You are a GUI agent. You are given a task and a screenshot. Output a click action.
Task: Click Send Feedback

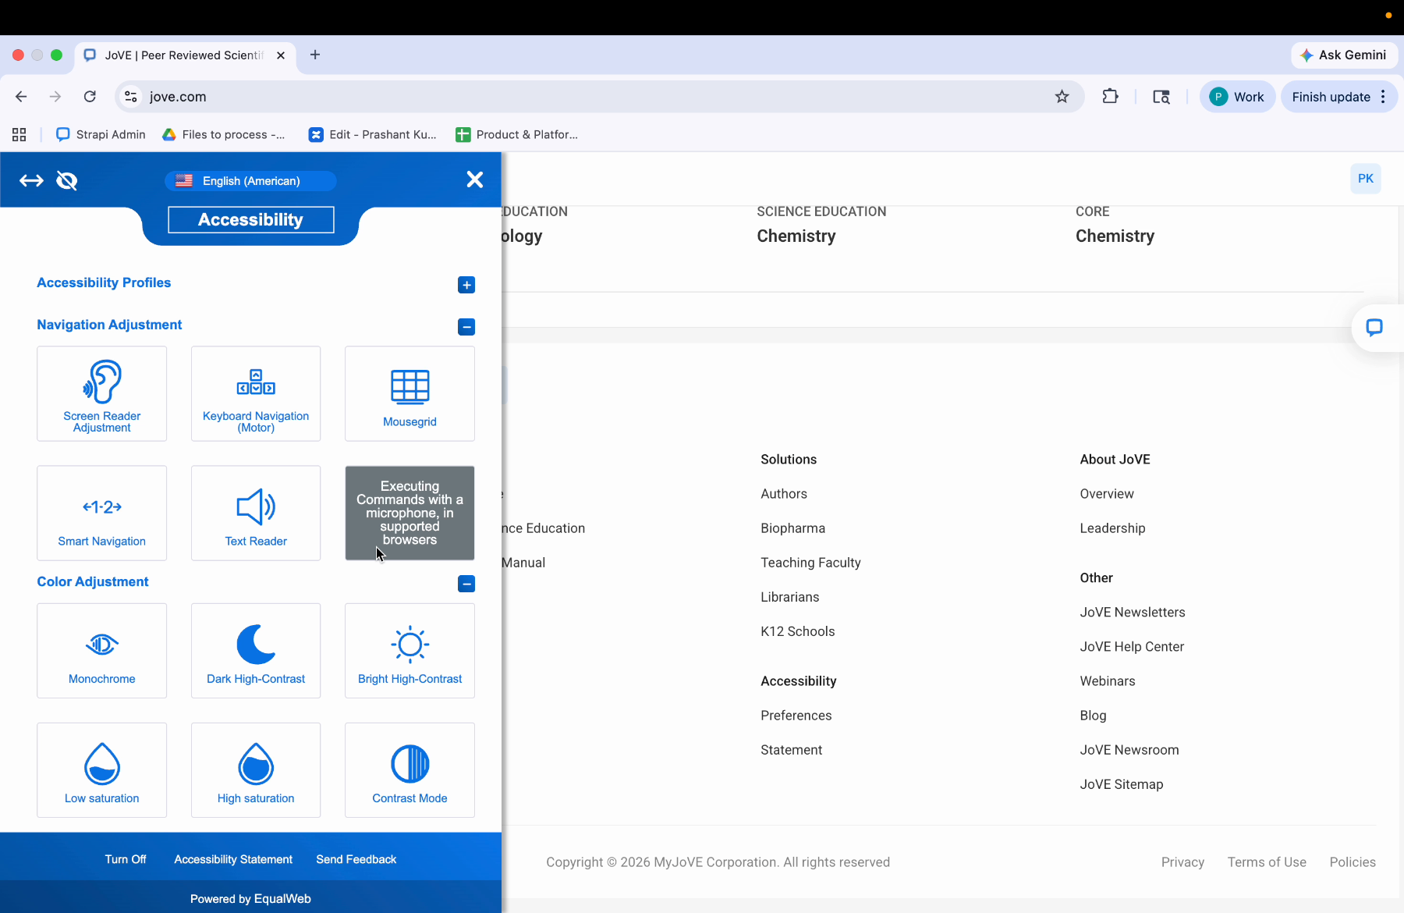pos(356,859)
